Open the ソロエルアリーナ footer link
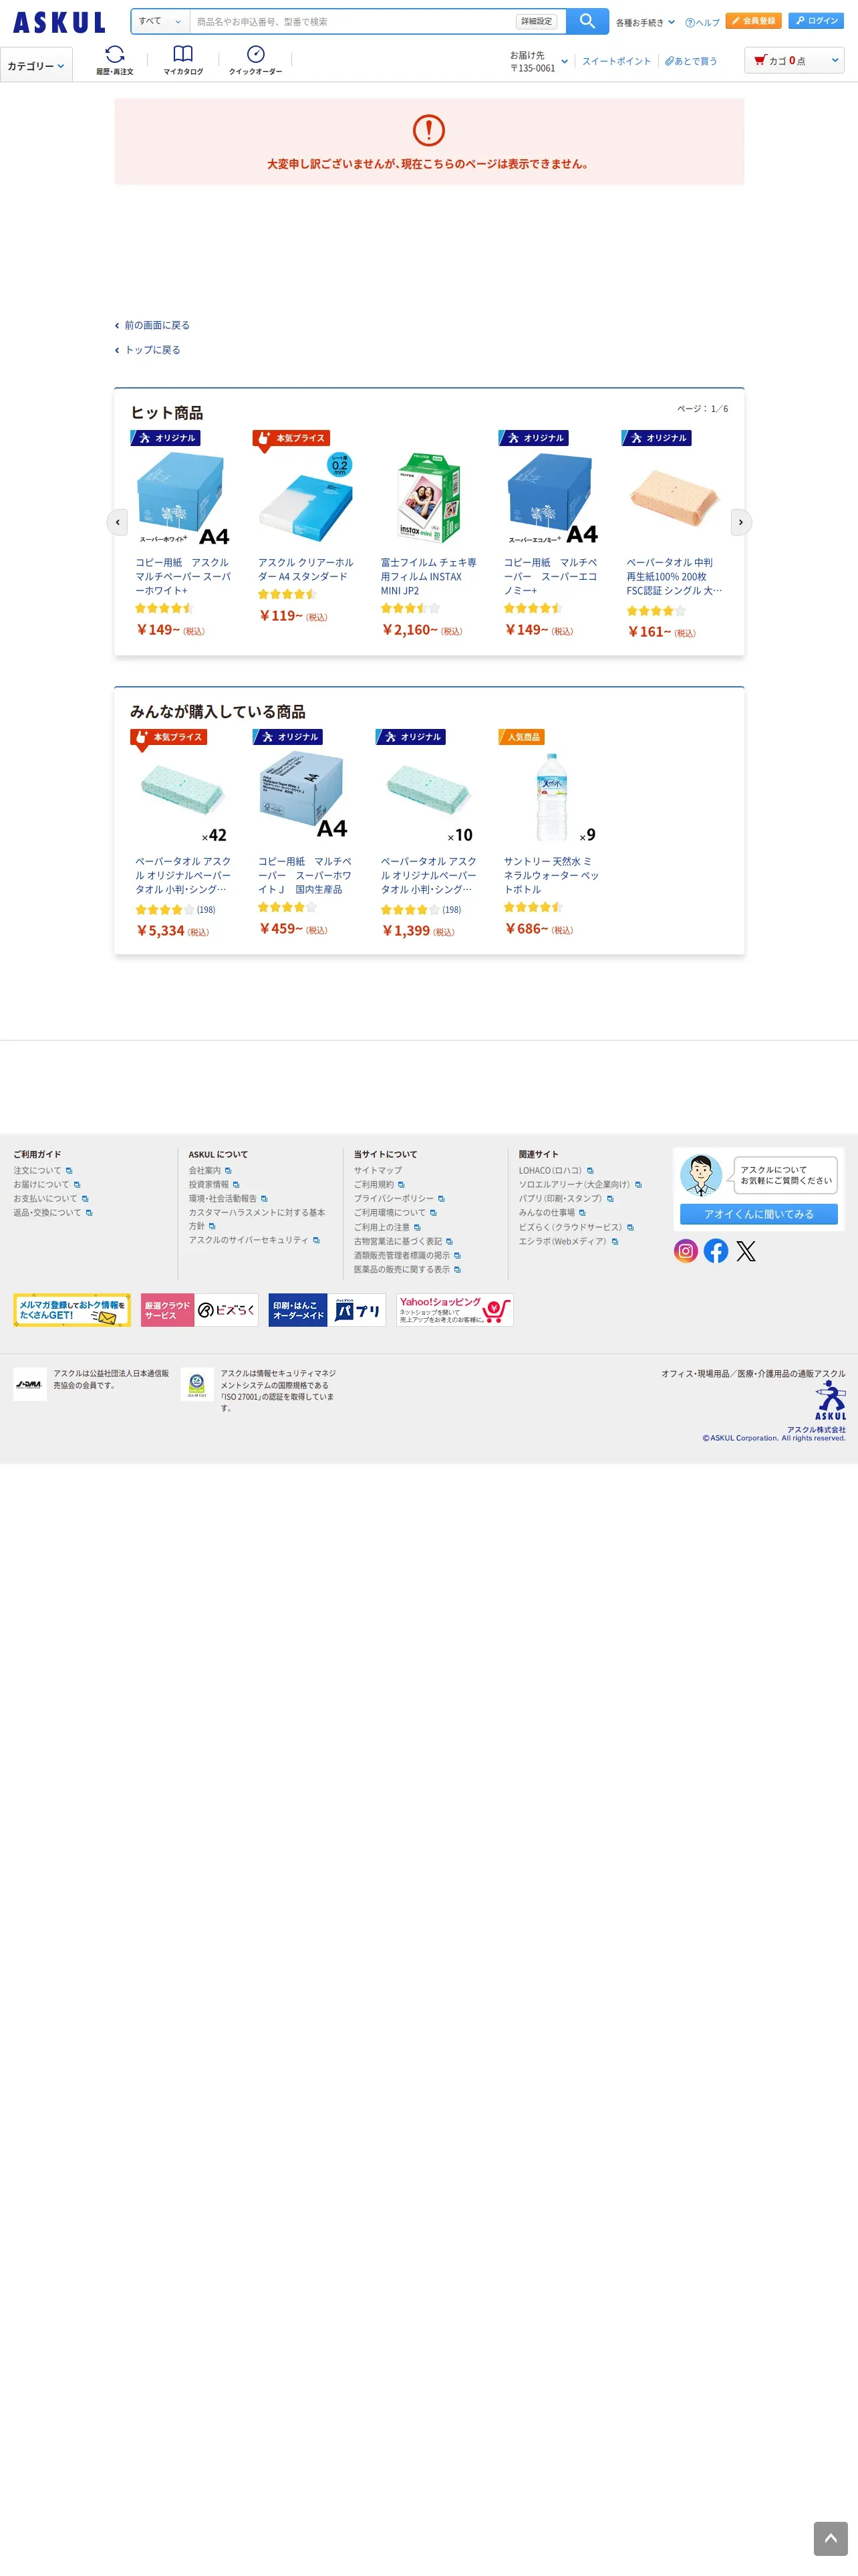Viewport: 858px width, 2576px height. pos(574,1185)
